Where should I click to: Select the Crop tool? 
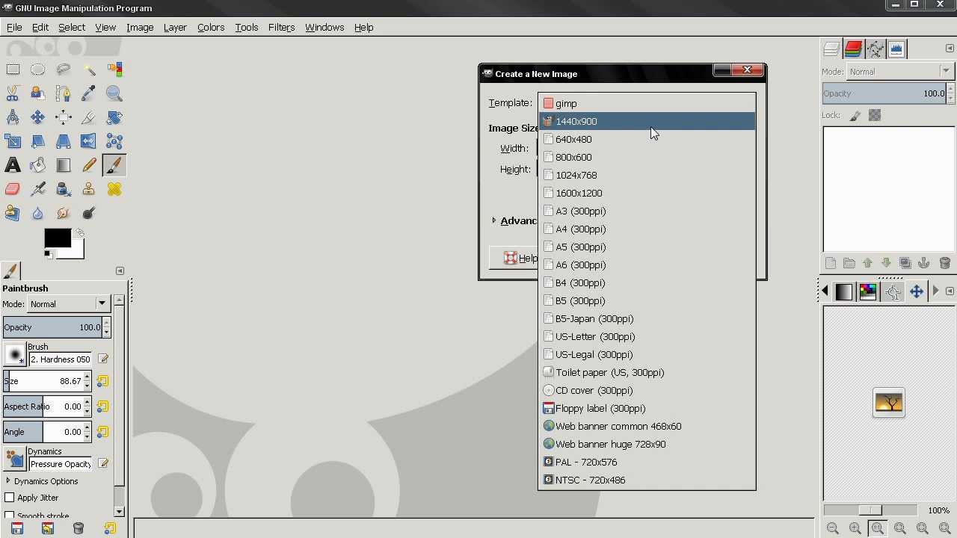coord(89,117)
